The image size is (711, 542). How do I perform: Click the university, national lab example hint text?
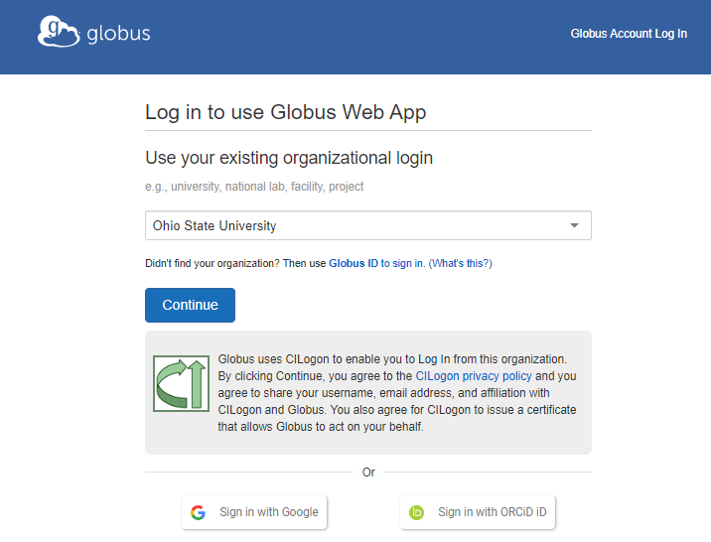tap(254, 187)
